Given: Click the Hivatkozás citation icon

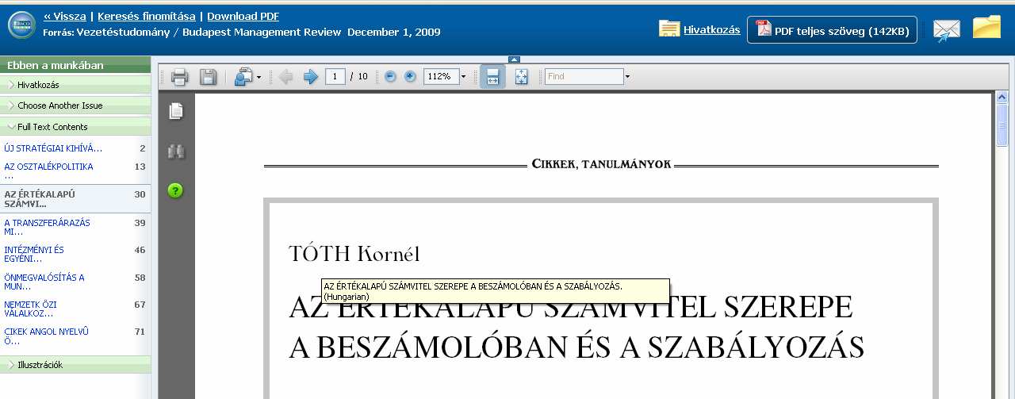Looking at the screenshot, I should pyautogui.click(x=669, y=29).
